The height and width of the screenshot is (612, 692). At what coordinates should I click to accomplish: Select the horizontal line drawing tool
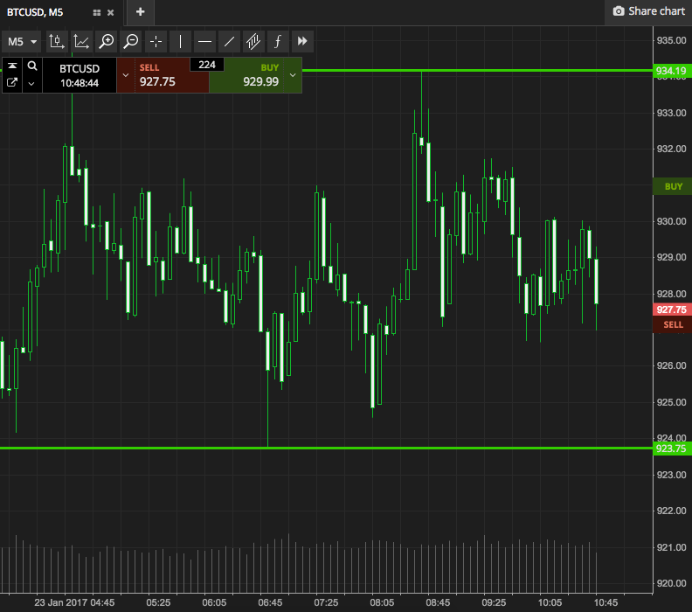pos(204,41)
